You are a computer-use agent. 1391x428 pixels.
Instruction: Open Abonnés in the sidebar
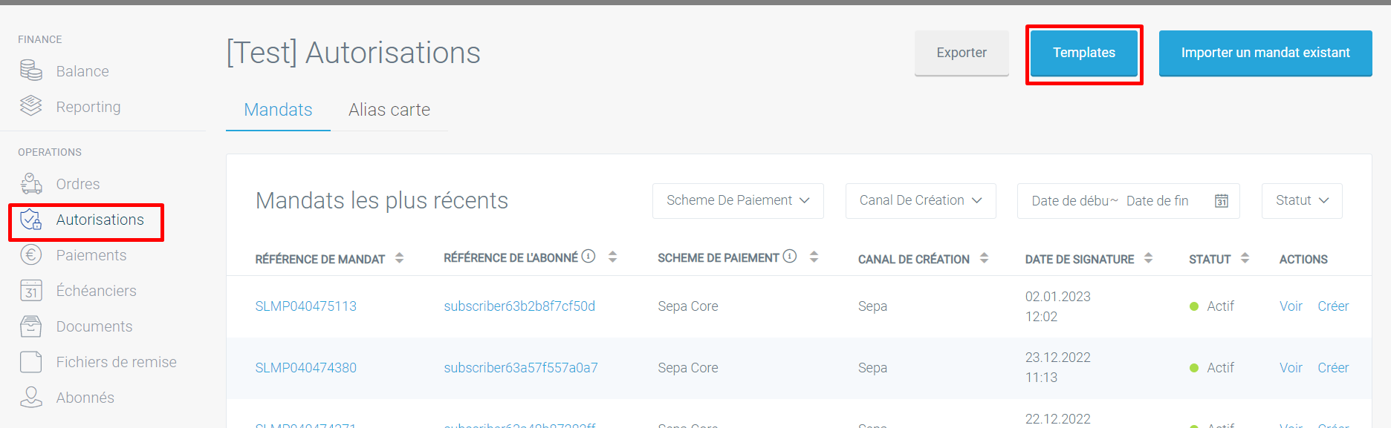(x=85, y=398)
